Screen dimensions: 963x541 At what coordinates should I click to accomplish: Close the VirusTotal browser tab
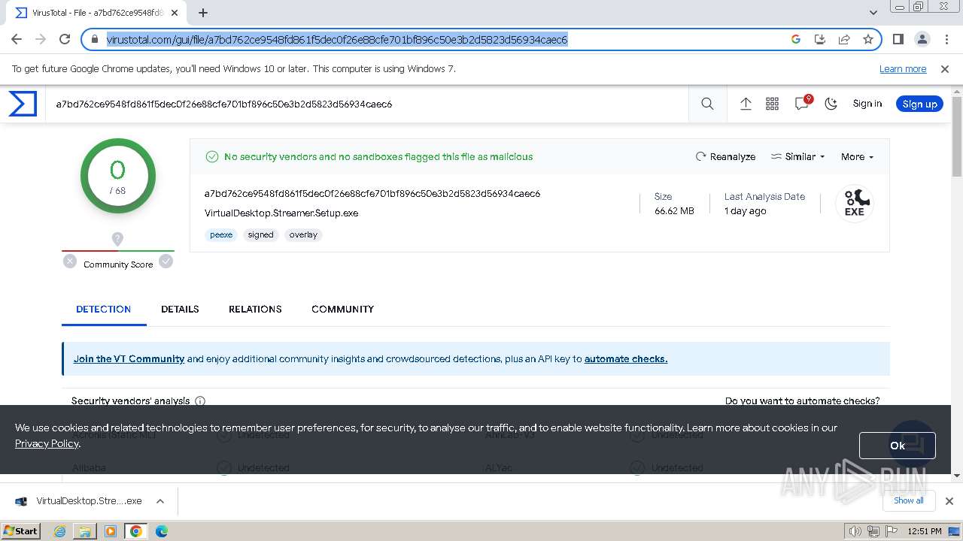point(175,13)
